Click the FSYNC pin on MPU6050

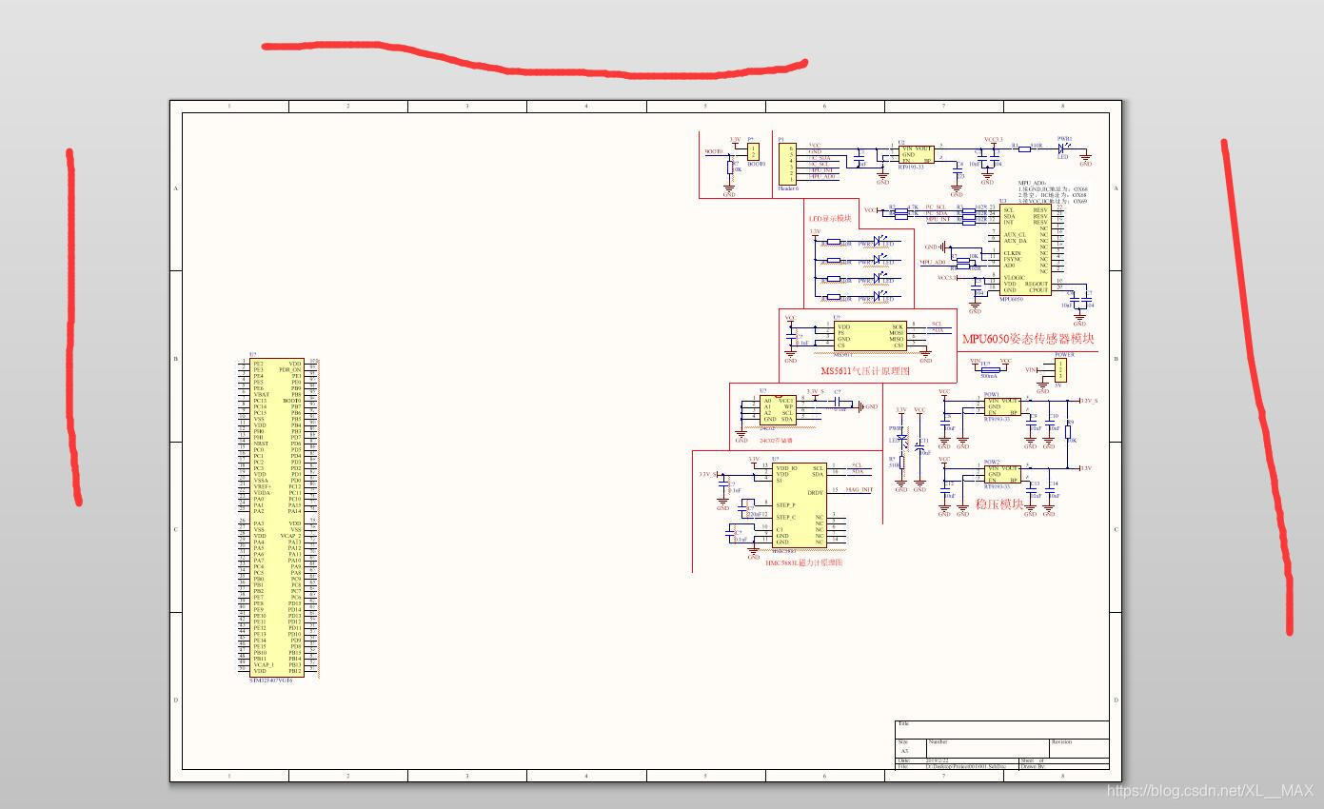[x=1014, y=259]
